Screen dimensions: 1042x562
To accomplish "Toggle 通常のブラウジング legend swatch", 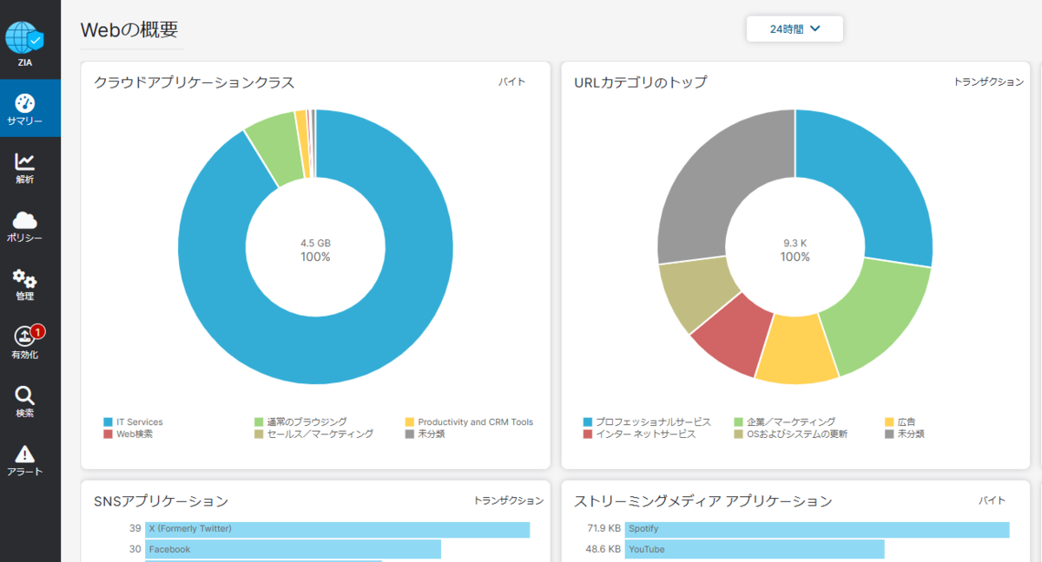I will [259, 422].
